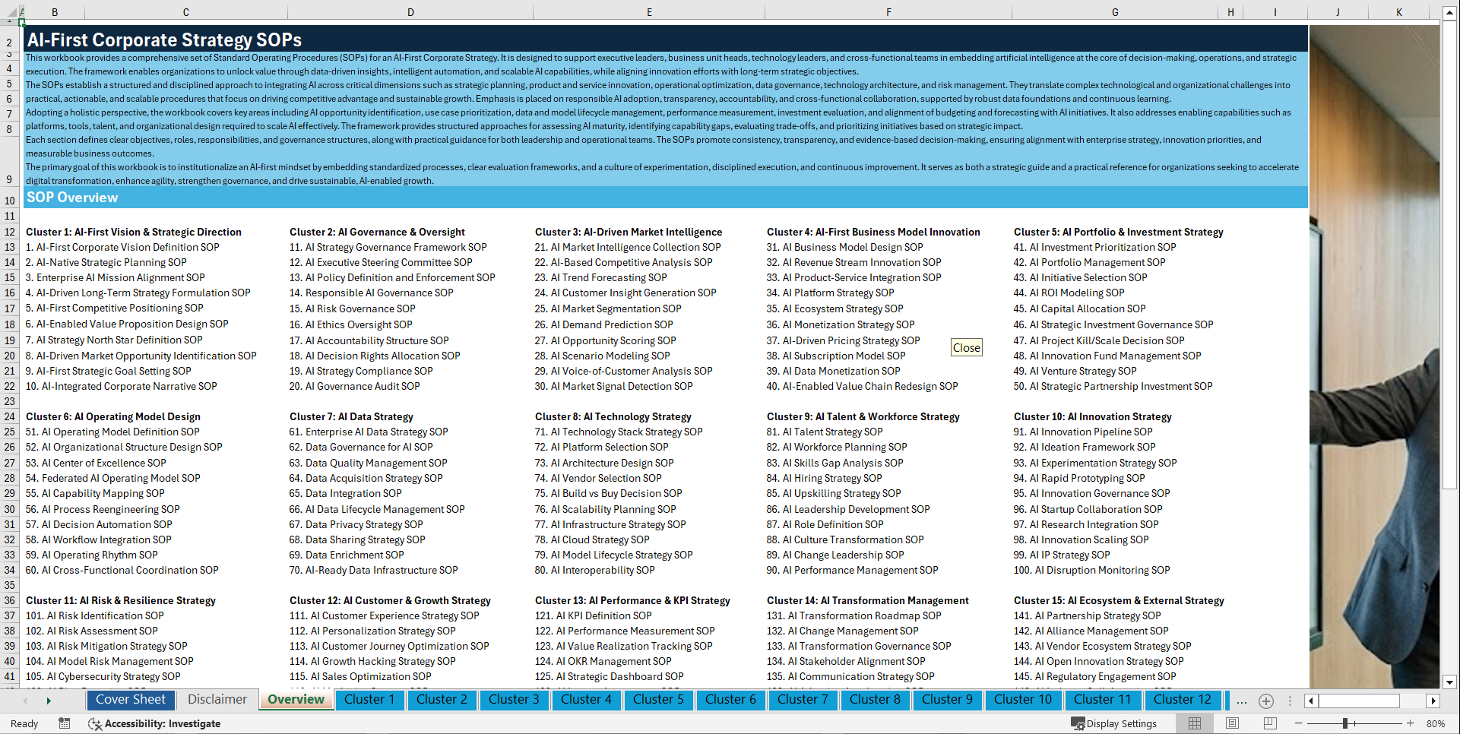
Task: Click the Close button near cell F19
Action: [x=966, y=347]
